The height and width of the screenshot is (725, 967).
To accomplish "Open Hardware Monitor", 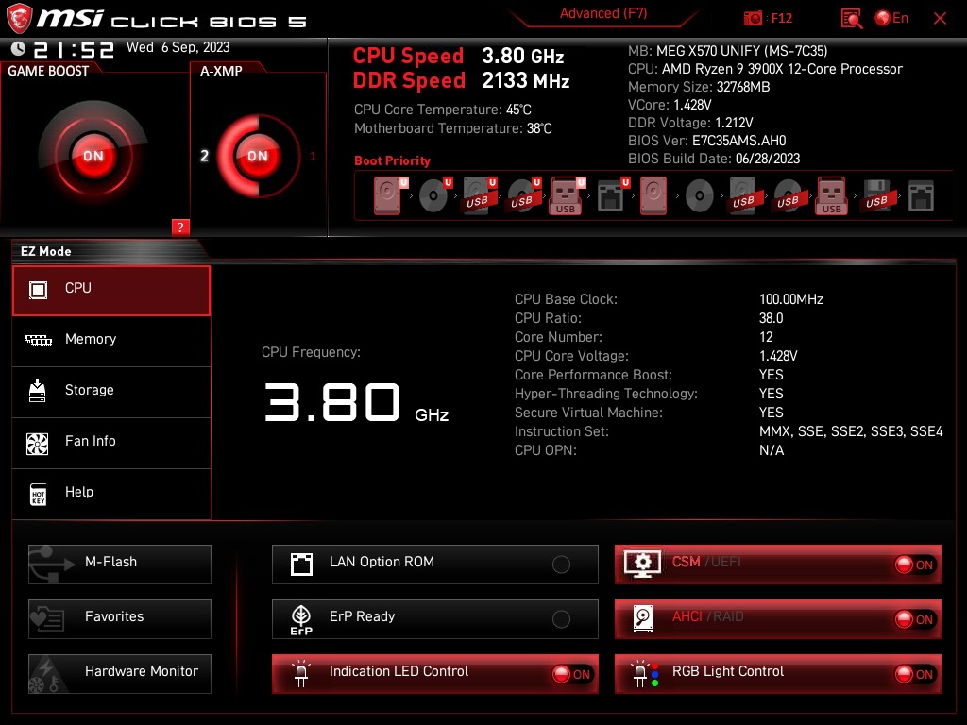I will (120, 674).
